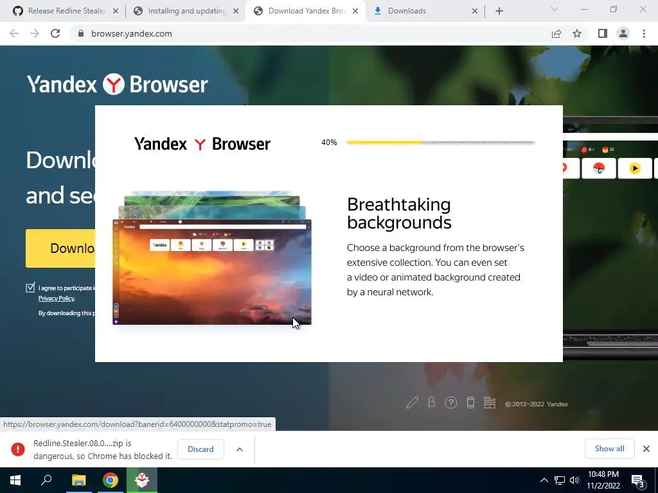The width and height of the screenshot is (658, 493).
Task: Bookmark this page with star
Action: click(577, 33)
